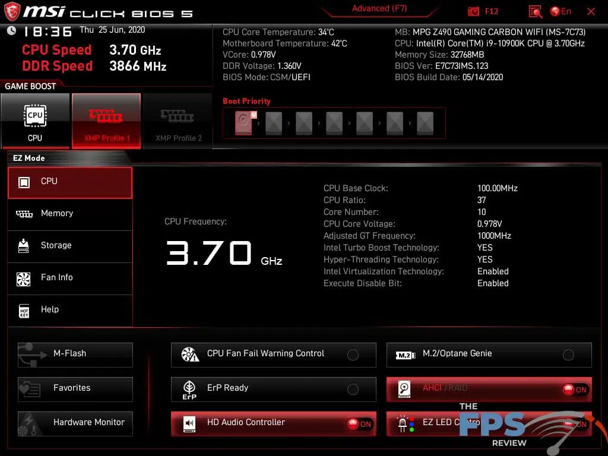Click the clock icon beside the time
This screenshot has height=456, width=608.
11,31
